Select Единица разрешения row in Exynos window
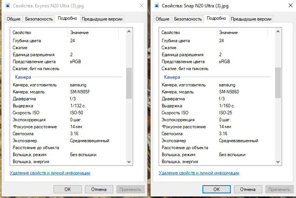This screenshot has height=198, width=296. coord(68,55)
